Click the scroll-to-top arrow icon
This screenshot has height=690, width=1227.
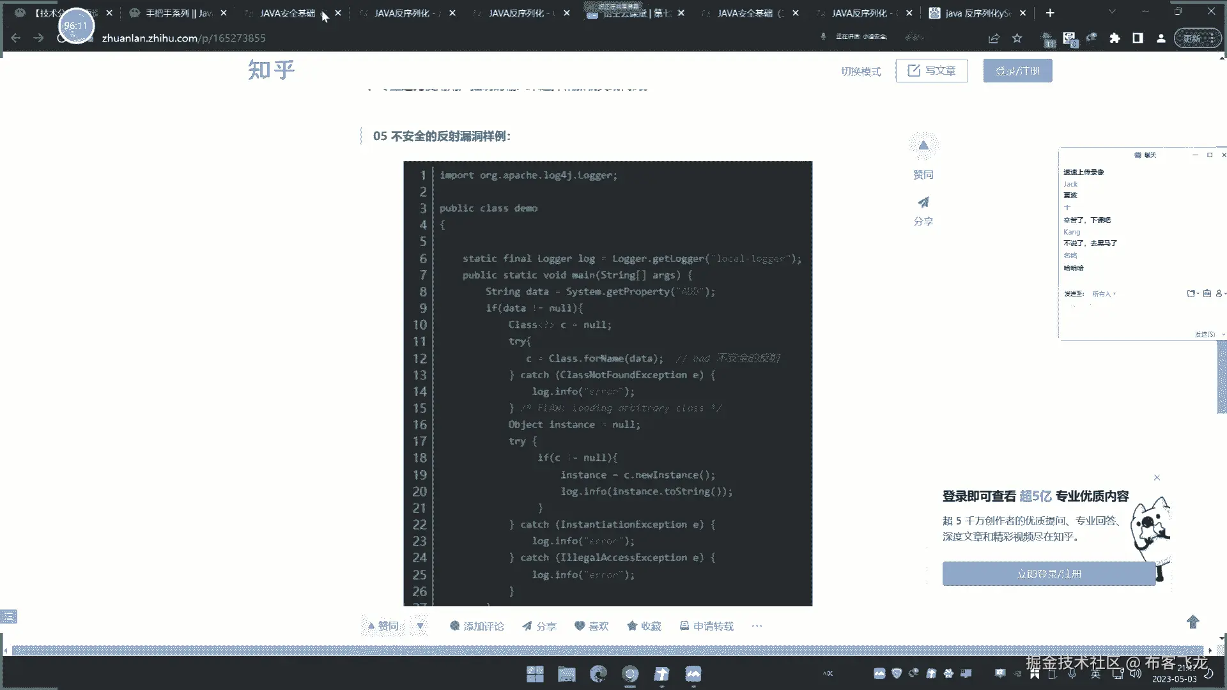tap(1192, 622)
